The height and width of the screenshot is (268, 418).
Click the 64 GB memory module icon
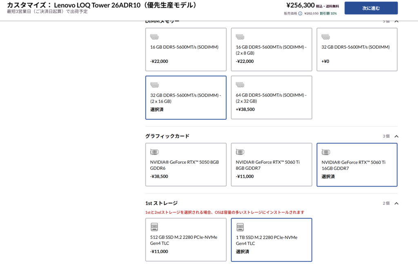(x=240, y=85)
